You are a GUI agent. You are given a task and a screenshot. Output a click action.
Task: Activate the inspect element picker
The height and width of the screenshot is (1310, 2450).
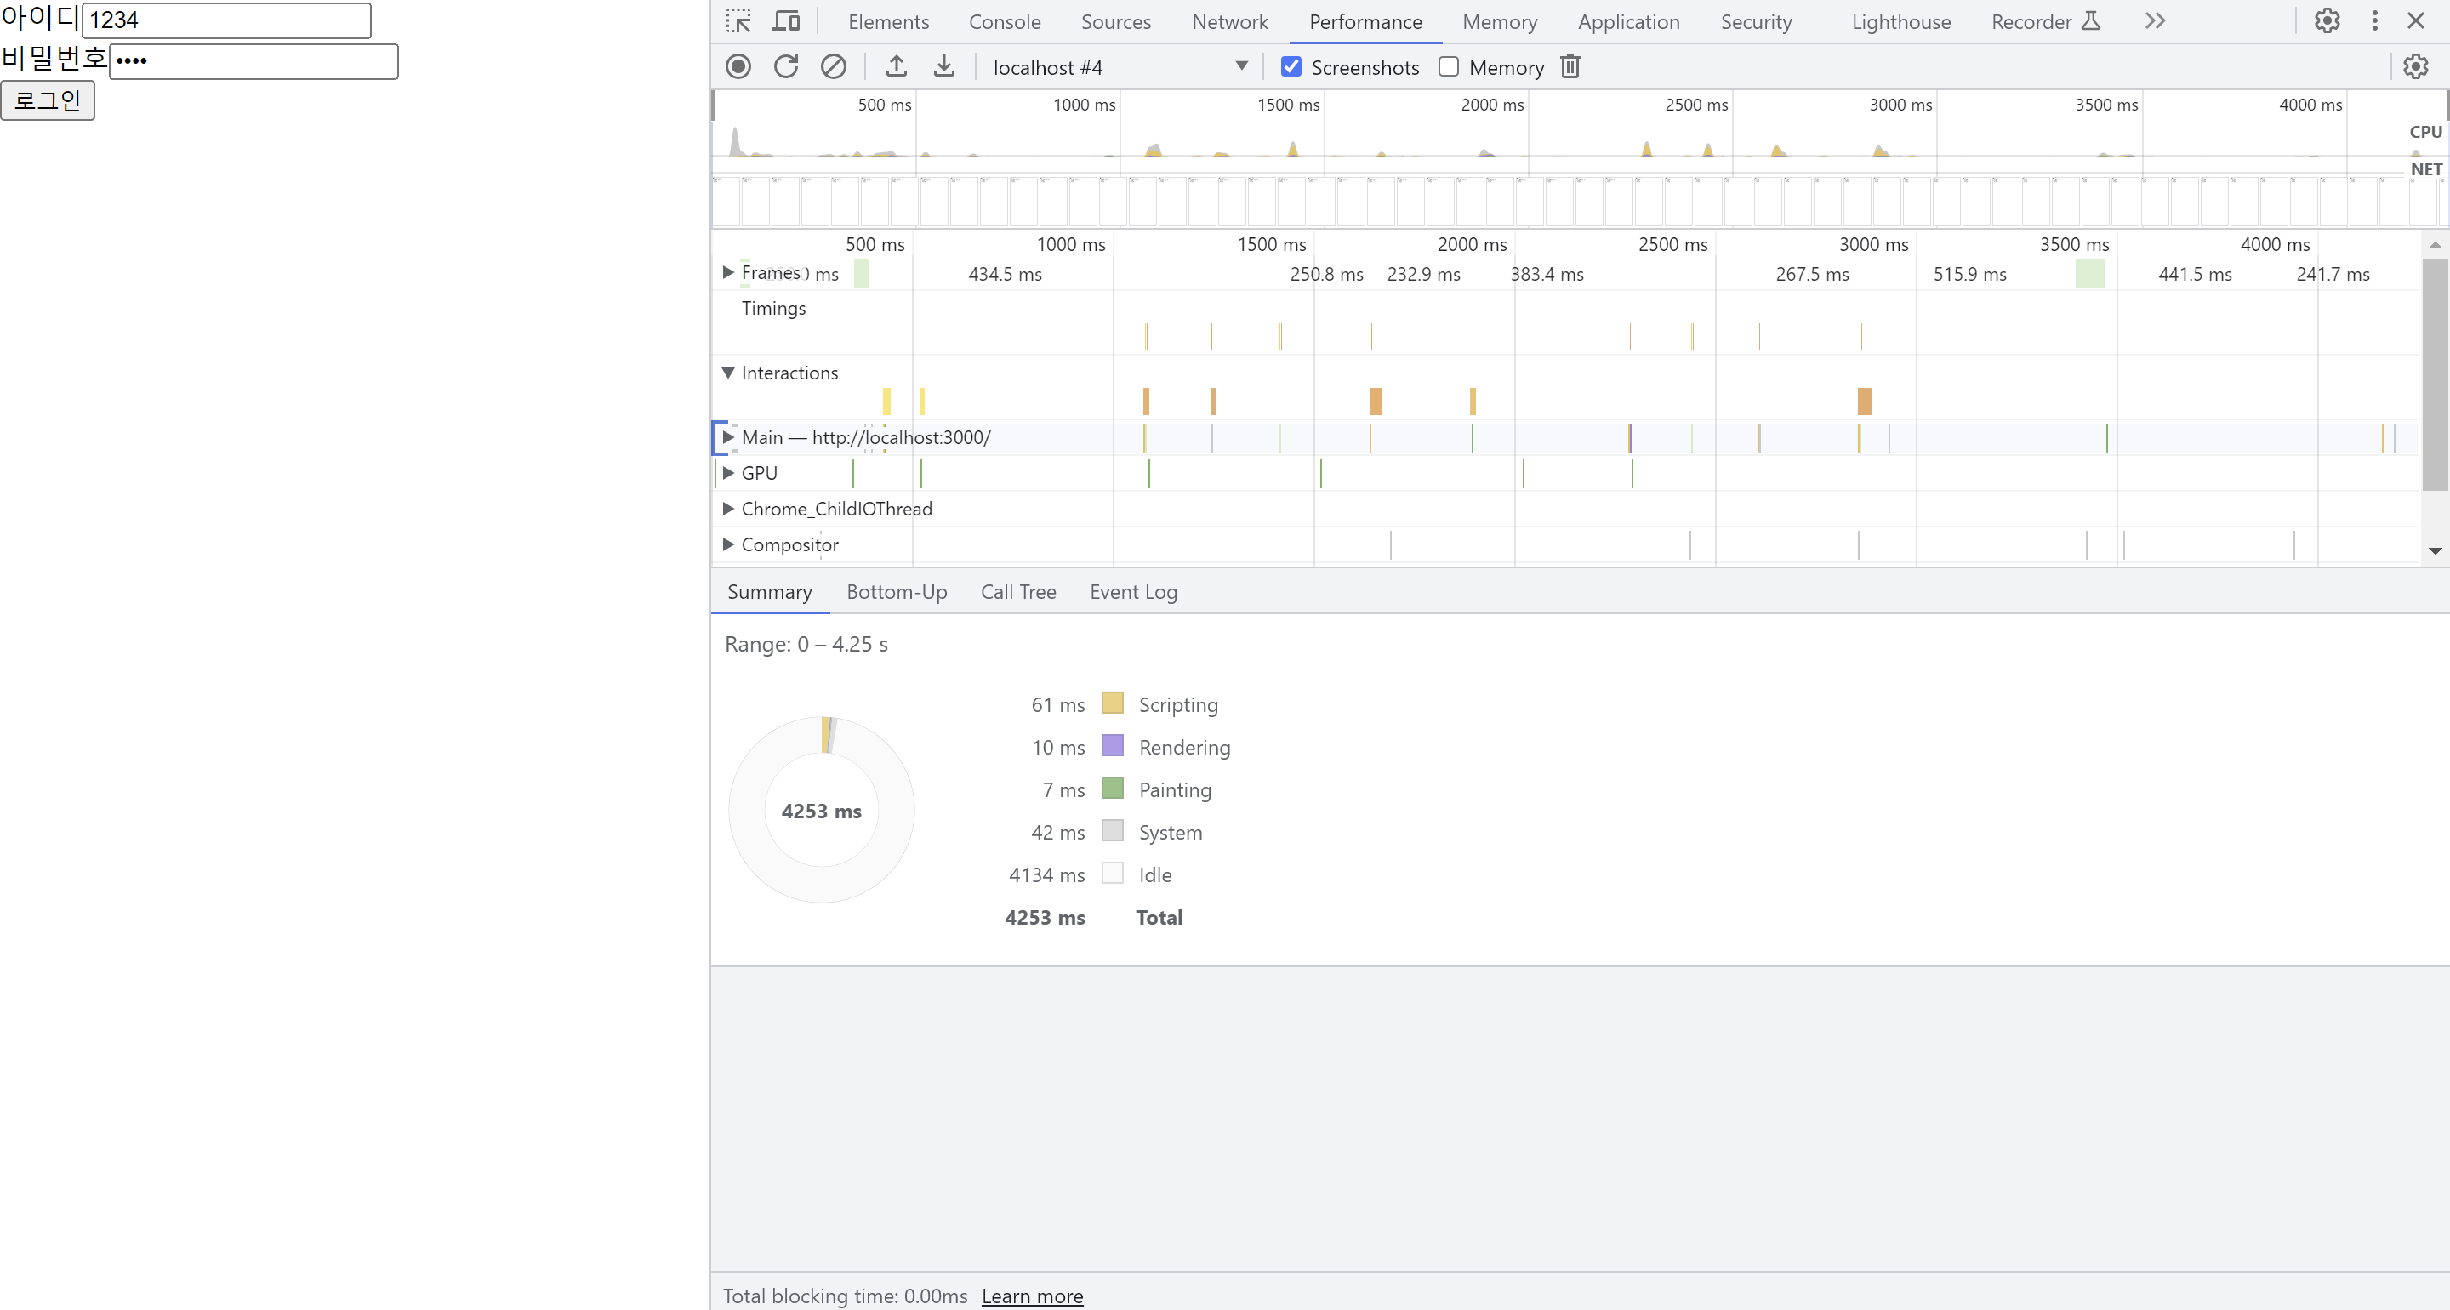738,21
